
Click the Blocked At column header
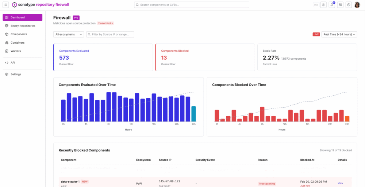(307, 160)
